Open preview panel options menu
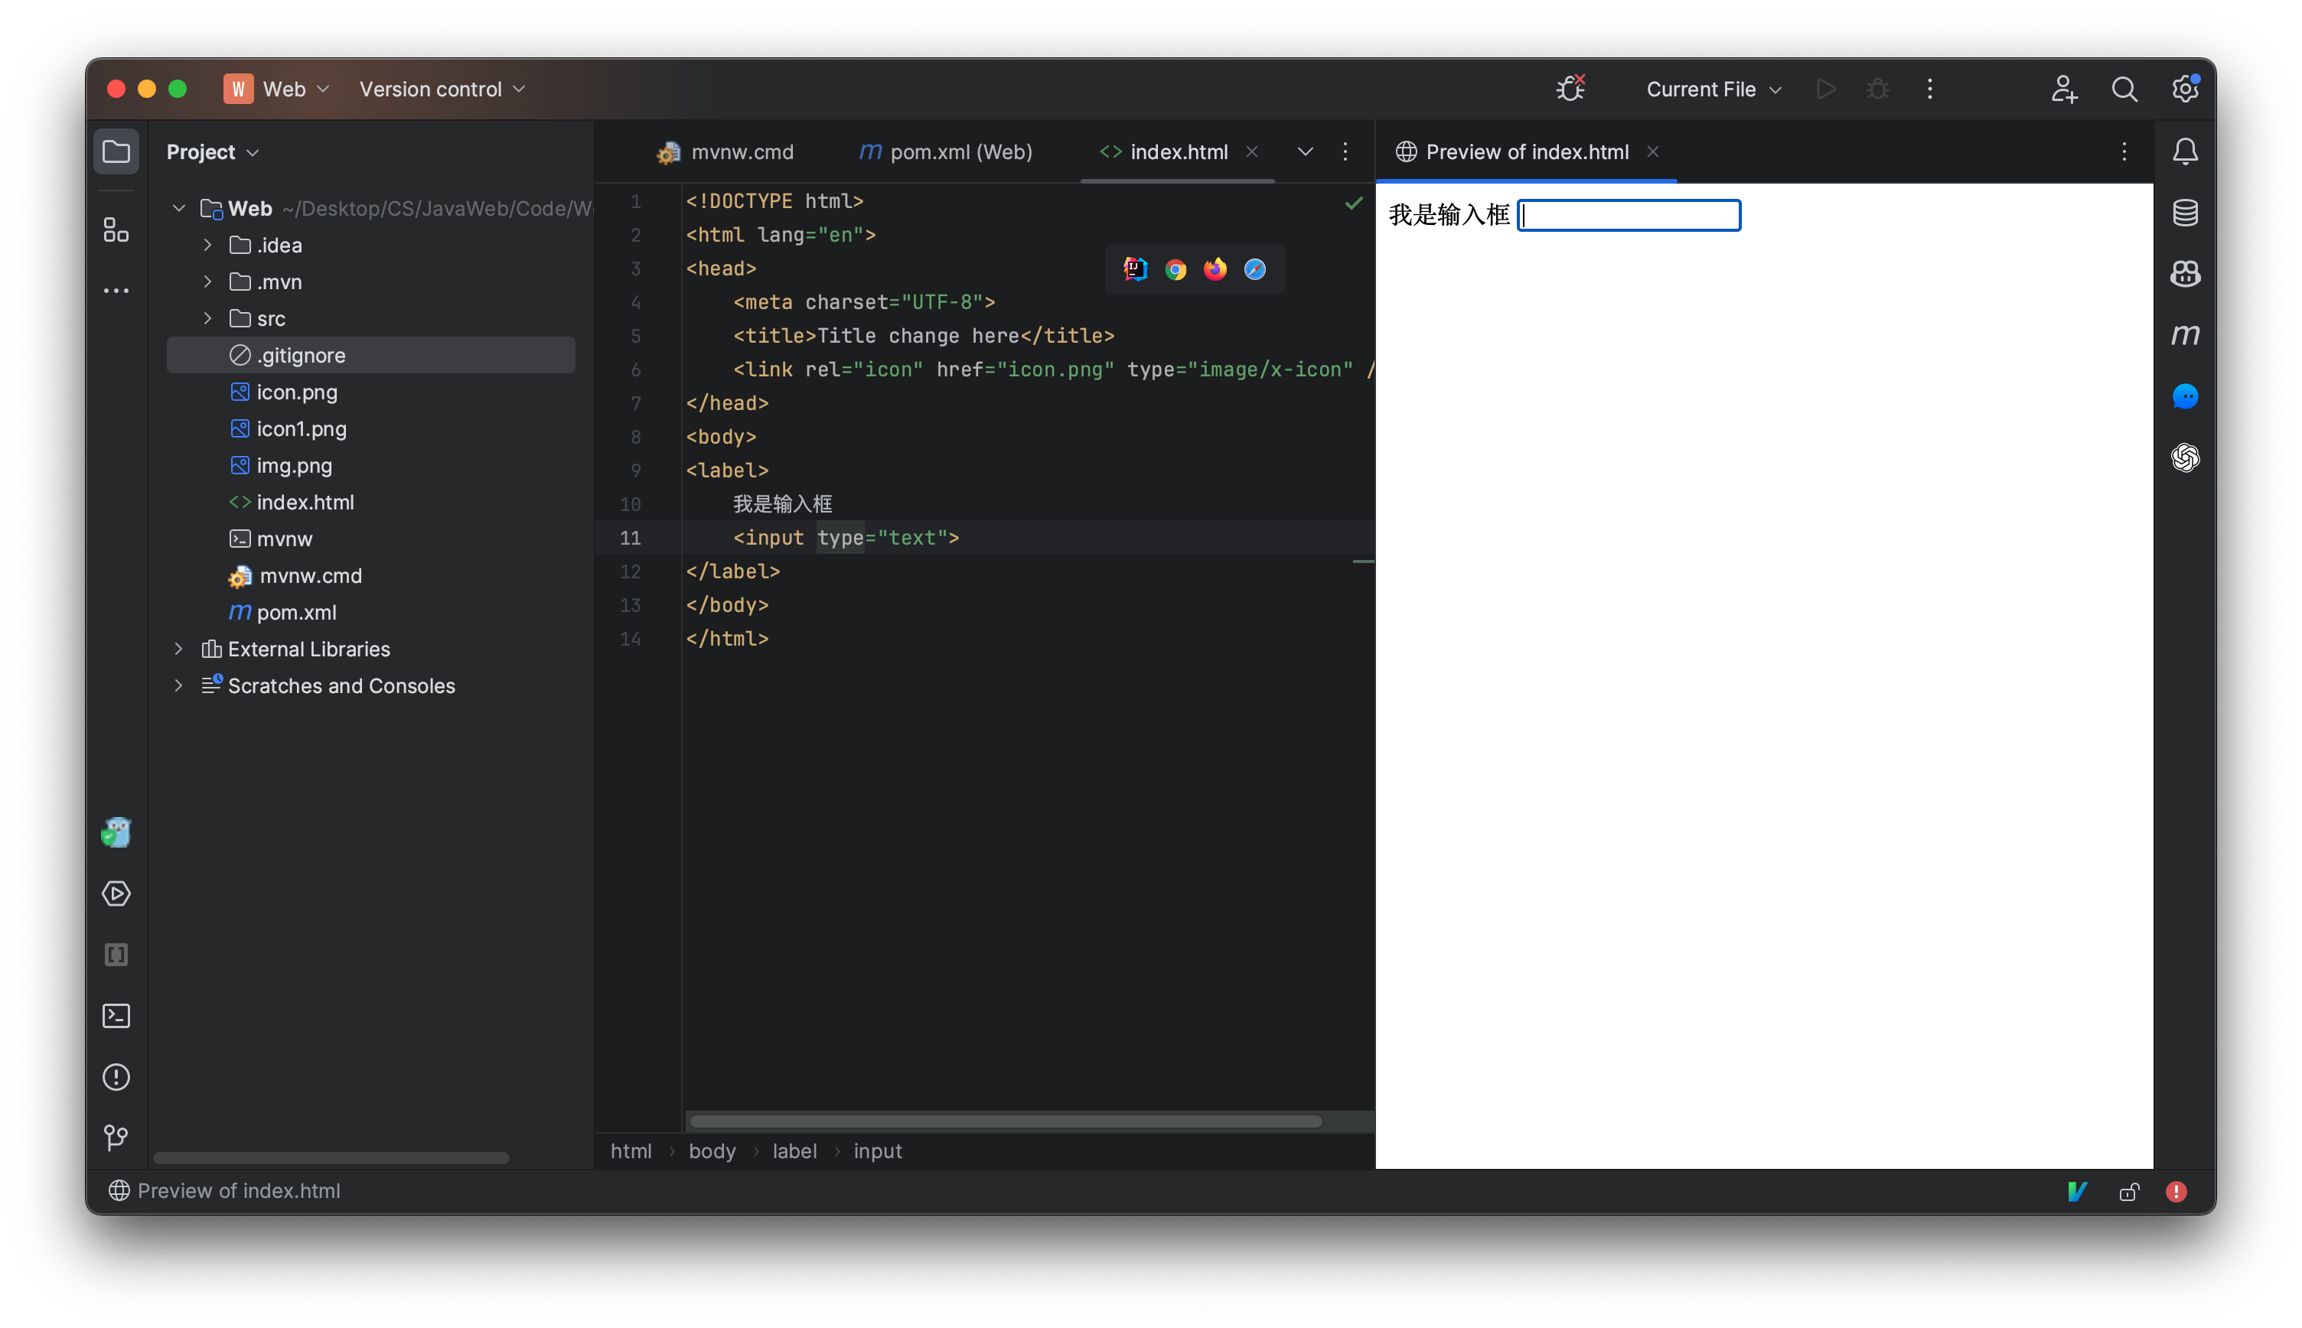The image size is (2302, 1328). click(2124, 151)
